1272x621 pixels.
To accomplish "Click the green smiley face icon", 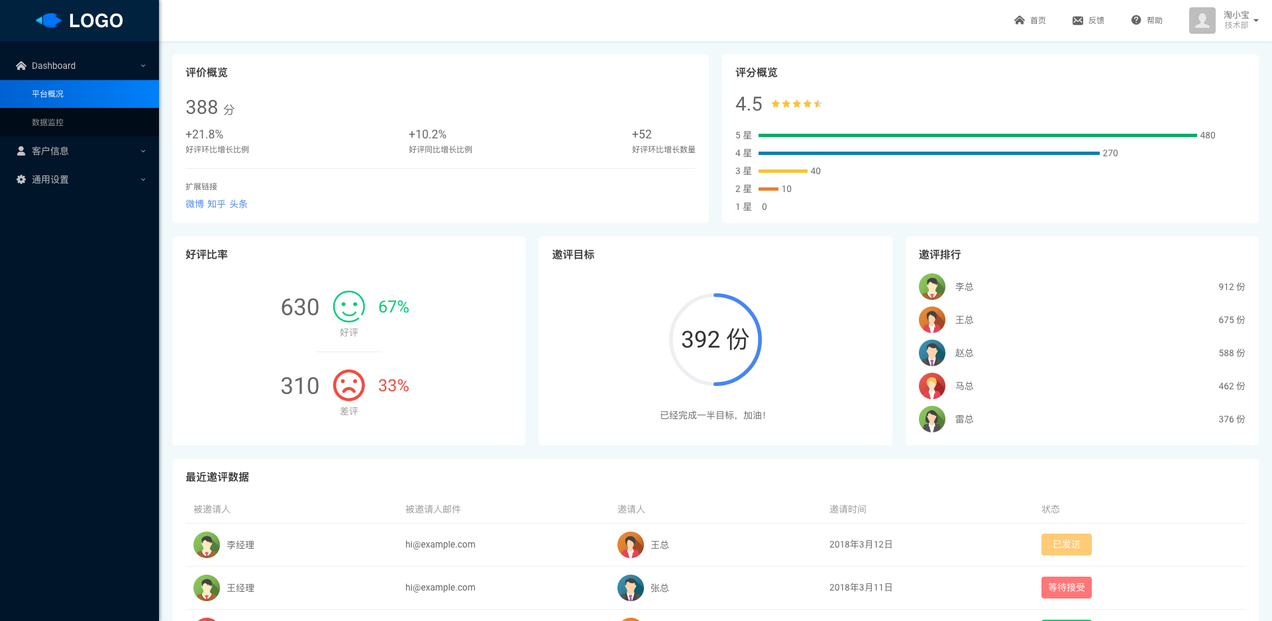I will [x=348, y=307].
